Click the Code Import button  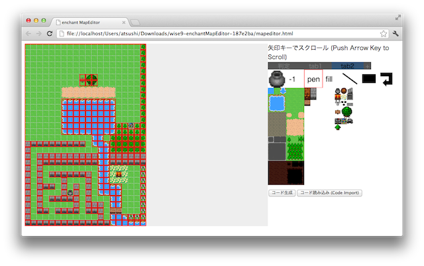click(329, 192)
